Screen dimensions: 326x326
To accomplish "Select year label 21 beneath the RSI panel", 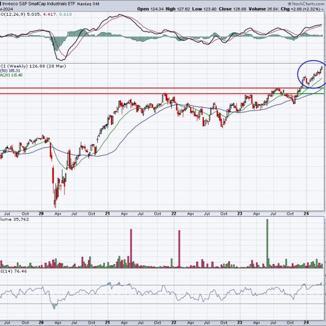I will point(107,322).
